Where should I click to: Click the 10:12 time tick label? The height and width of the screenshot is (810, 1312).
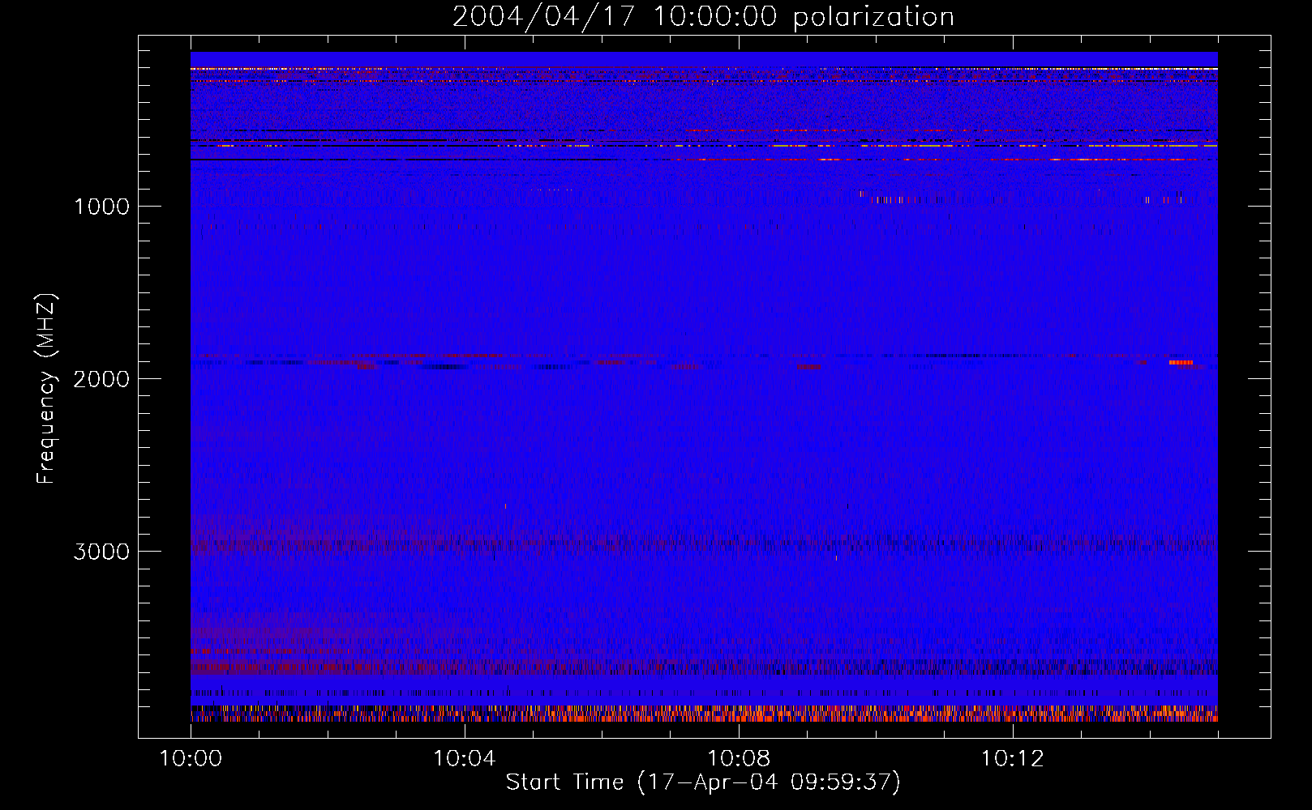(1012, 759)
